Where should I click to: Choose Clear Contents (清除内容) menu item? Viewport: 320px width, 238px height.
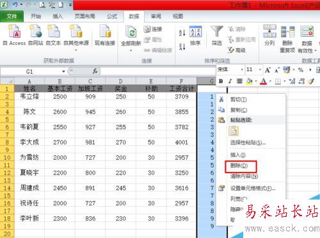coord(251,176)
